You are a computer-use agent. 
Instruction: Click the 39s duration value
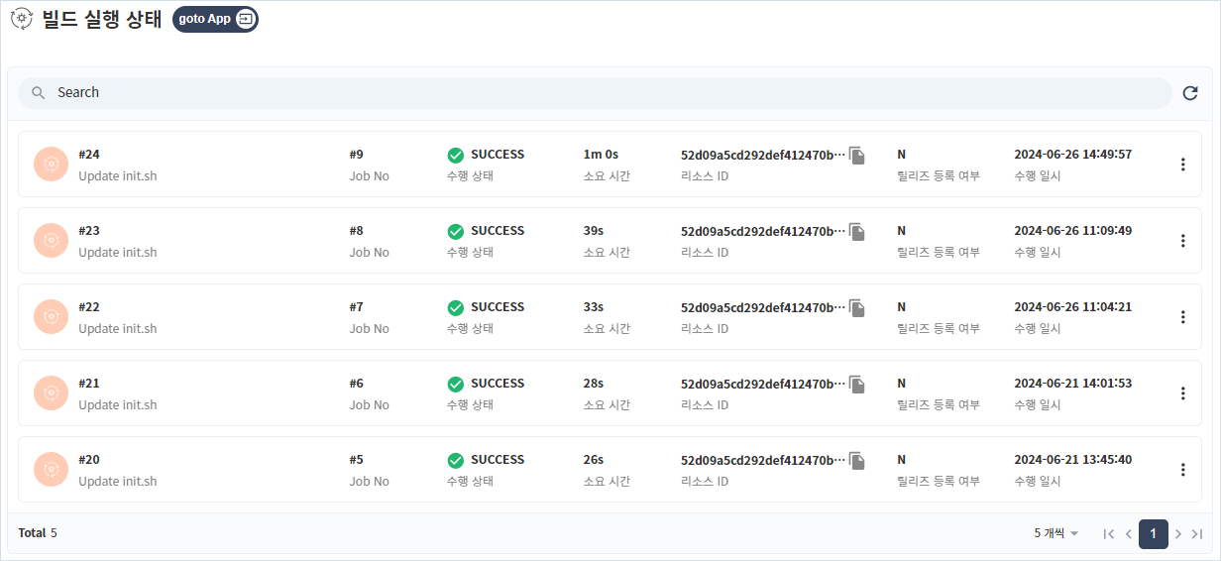pyautogui.click(x=594, y=231)
